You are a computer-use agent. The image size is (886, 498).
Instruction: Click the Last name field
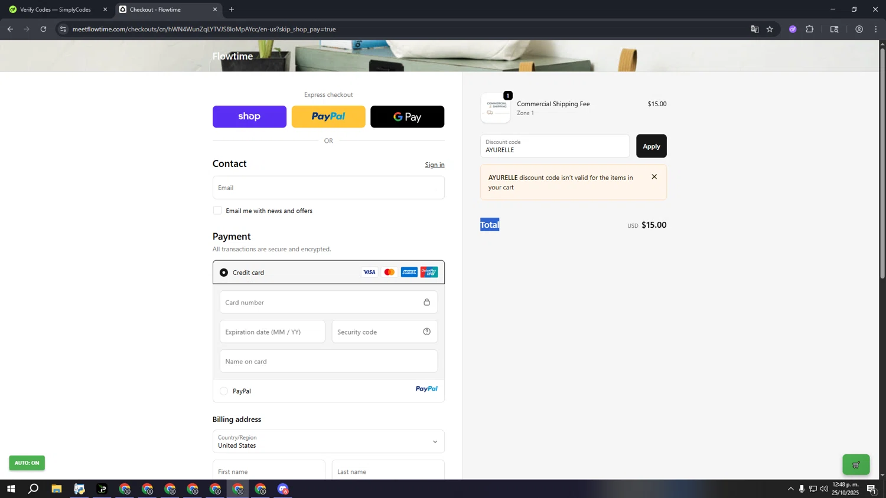pos(388,470)
